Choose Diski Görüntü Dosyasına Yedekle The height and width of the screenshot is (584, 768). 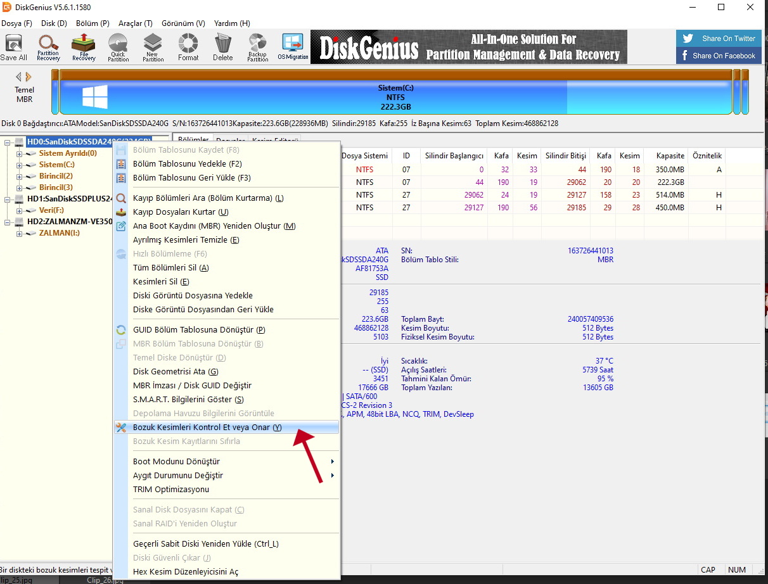coord(226,296)
